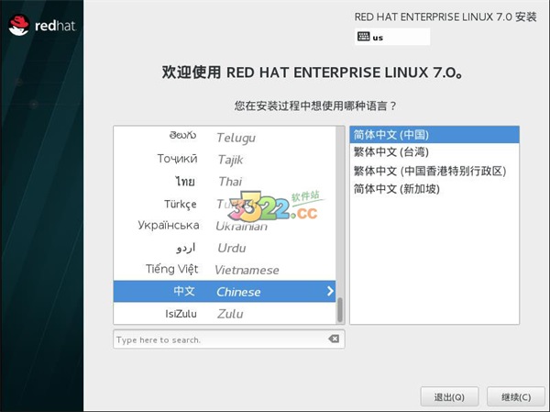This screenshot has width=550, height=412.
Task: Click the 退出(Q) quit button
Action: point(449,397)
